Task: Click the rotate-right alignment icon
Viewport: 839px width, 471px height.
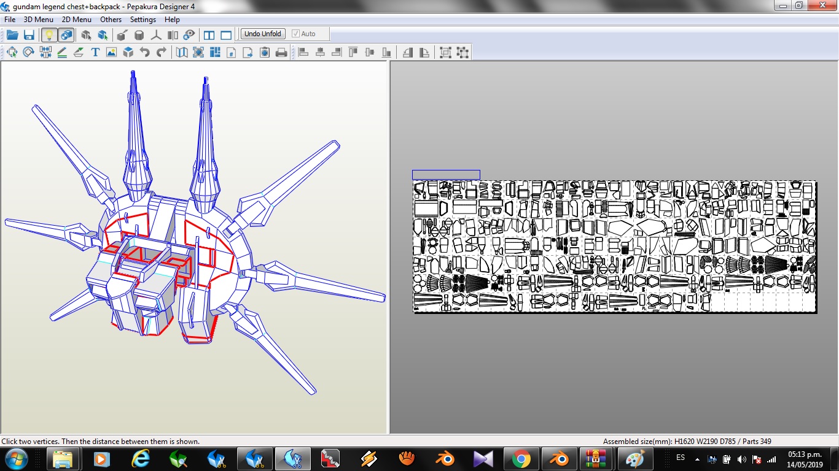Action: (424, 52)
